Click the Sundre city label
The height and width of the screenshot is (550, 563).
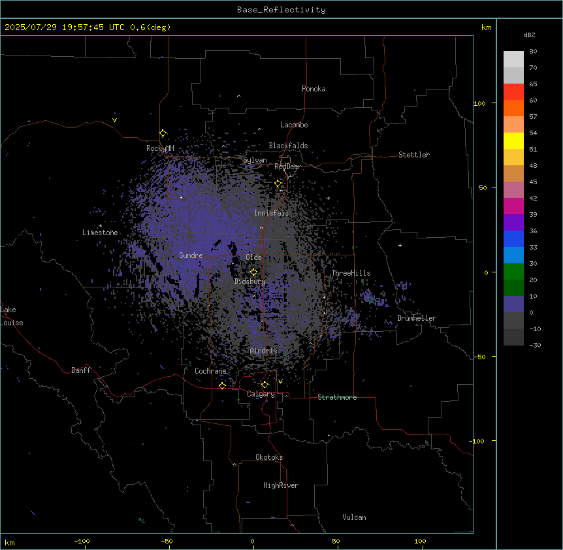pyautogui.click(x=191, y=255)
